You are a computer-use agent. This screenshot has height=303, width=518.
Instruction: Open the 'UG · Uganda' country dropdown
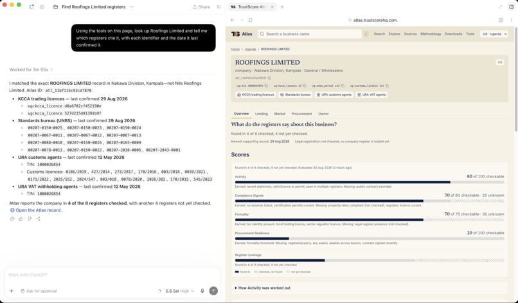pos(494,33)
